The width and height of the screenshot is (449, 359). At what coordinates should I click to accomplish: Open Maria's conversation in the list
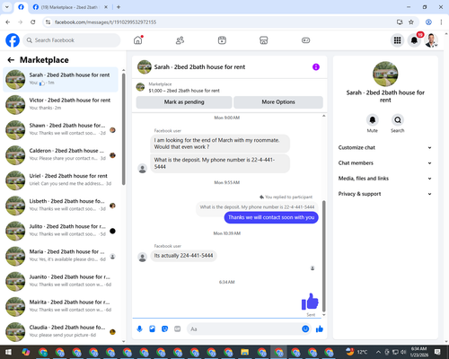60,256
